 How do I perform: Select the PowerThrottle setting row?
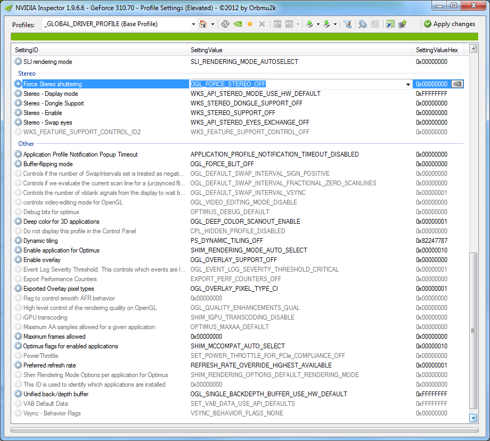238,356
